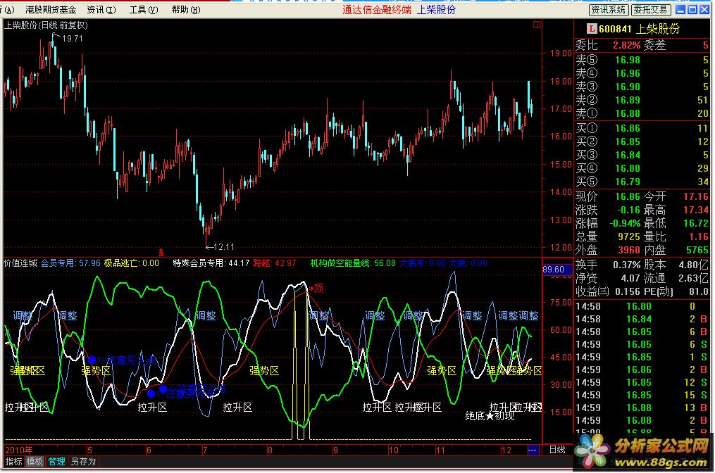715x473 pixels.
Task: Click the 会员专用: 57.96 indicator label
Action: tap(70, 263)
